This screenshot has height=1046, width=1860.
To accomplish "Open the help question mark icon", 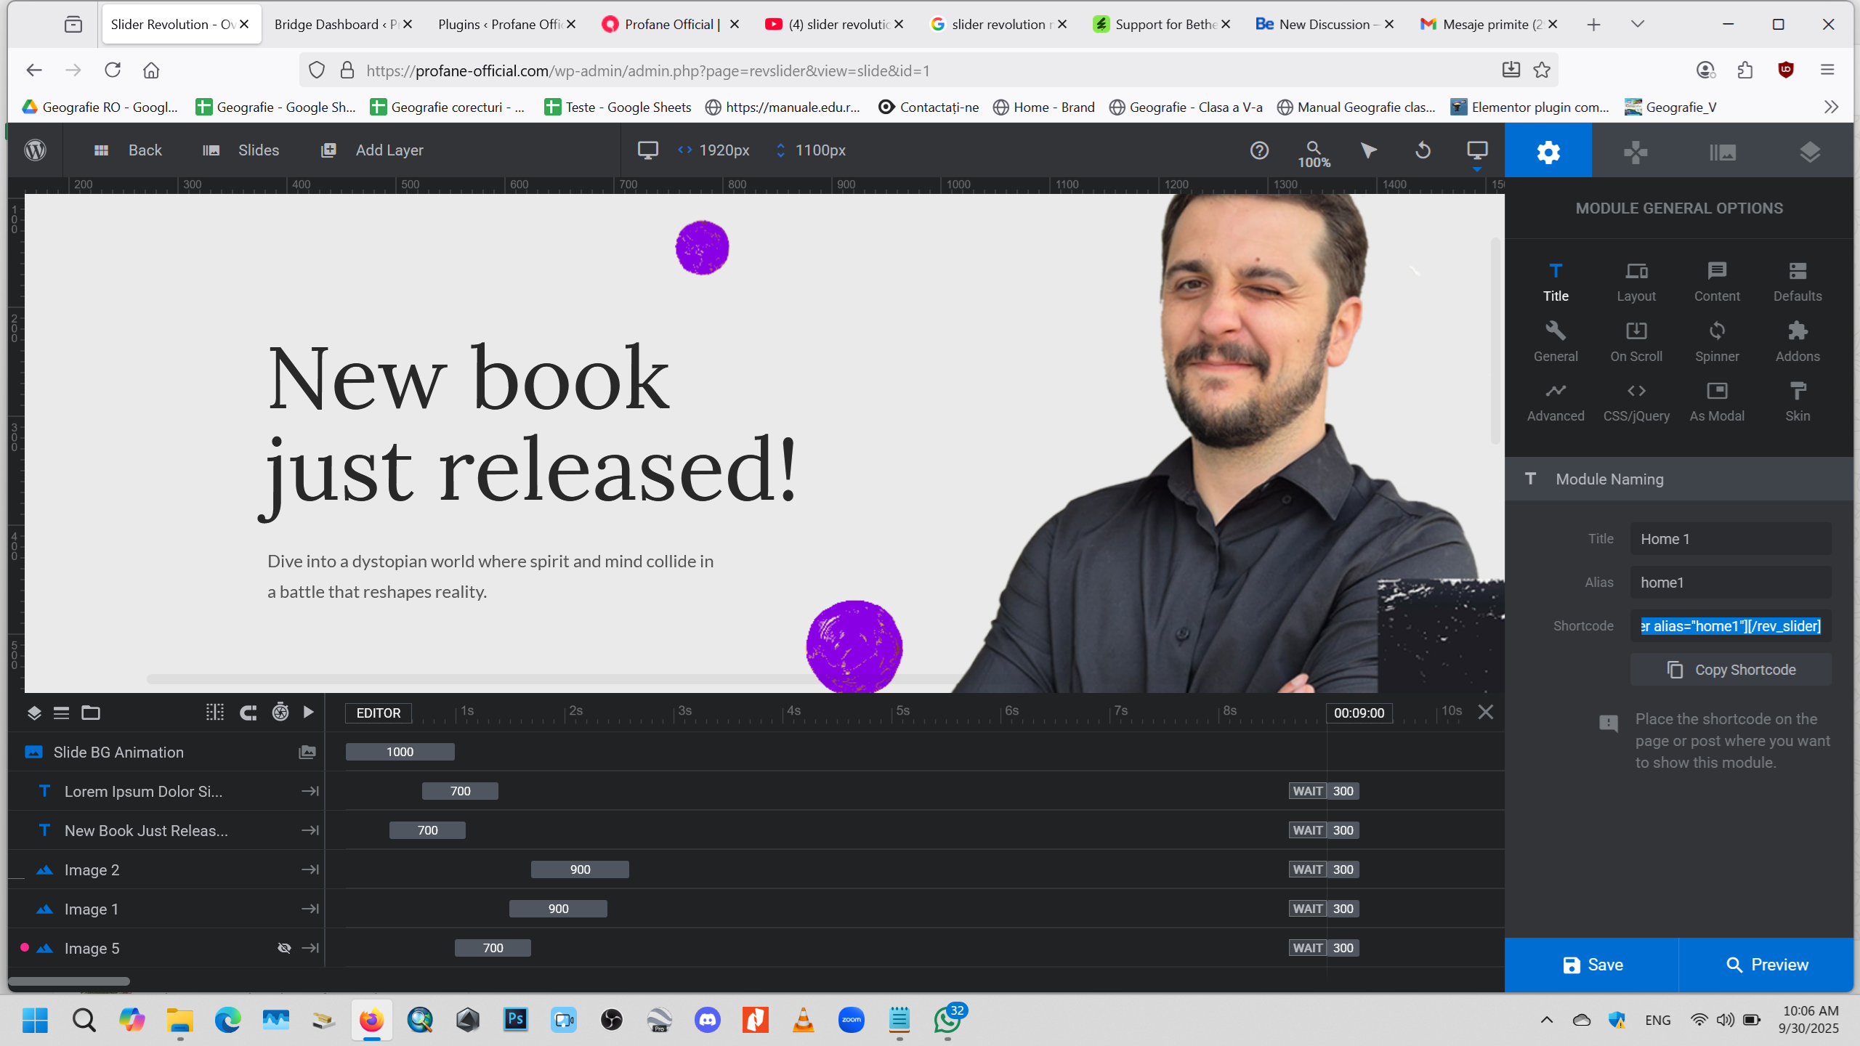I will click(1259, 150).
